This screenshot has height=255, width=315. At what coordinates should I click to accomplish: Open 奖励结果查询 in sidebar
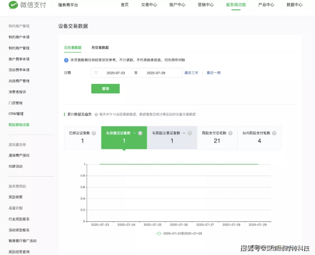(x=19, y=252)
